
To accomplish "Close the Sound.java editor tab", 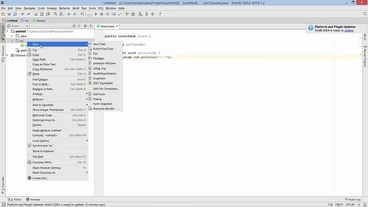I will click(x=117, y=26).
